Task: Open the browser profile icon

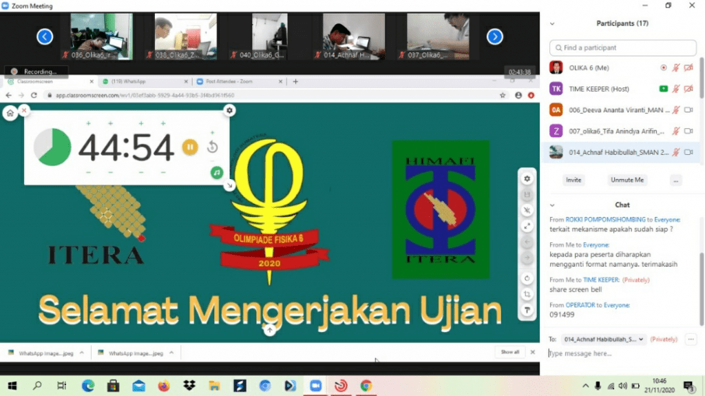Action: (518, 95)
